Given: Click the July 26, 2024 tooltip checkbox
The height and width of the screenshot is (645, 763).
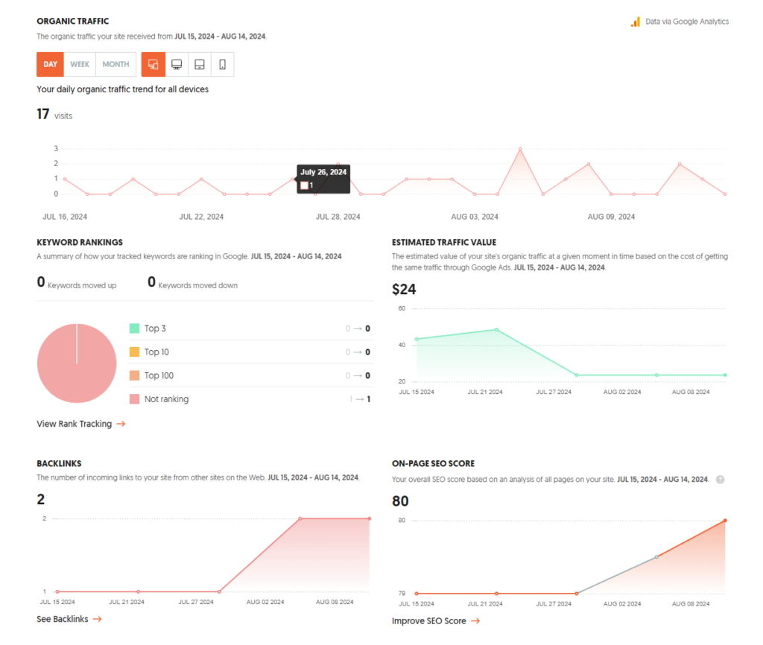Looking at the screenshot, I should 304,185.
